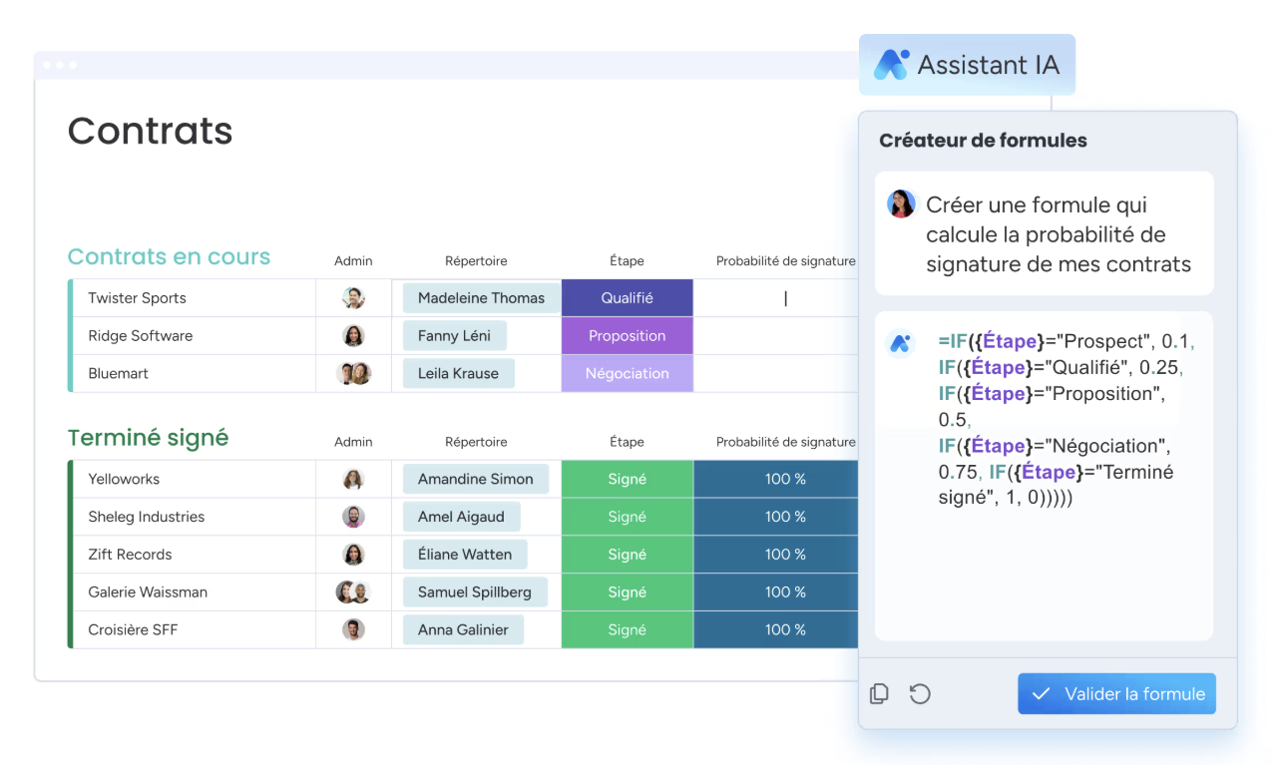The image size is (1285, 782).
Task: Open the Galerie Waissman item
Action: click(148, 591)
